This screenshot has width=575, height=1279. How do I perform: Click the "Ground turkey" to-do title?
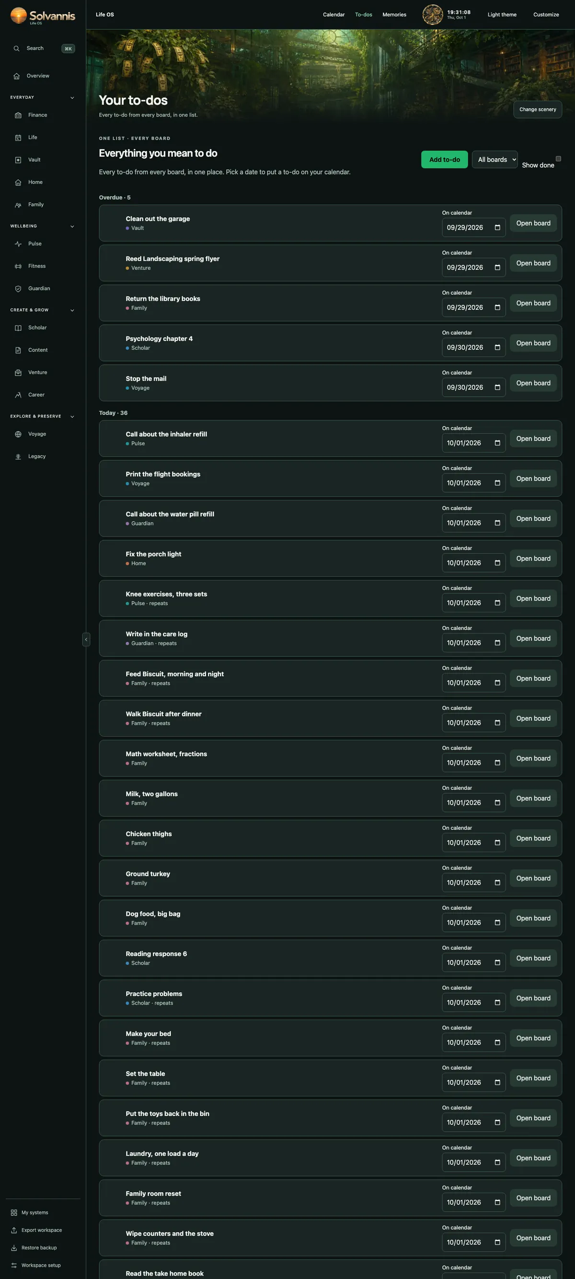[148, 874]
